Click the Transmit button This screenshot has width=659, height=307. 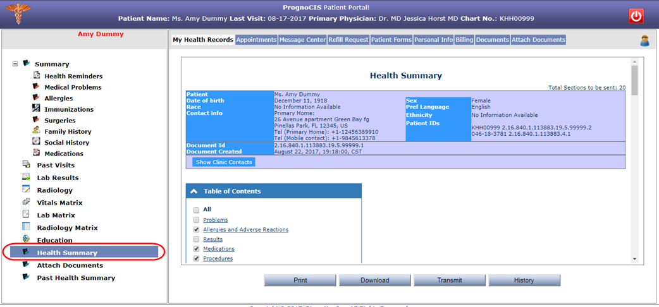450,280
